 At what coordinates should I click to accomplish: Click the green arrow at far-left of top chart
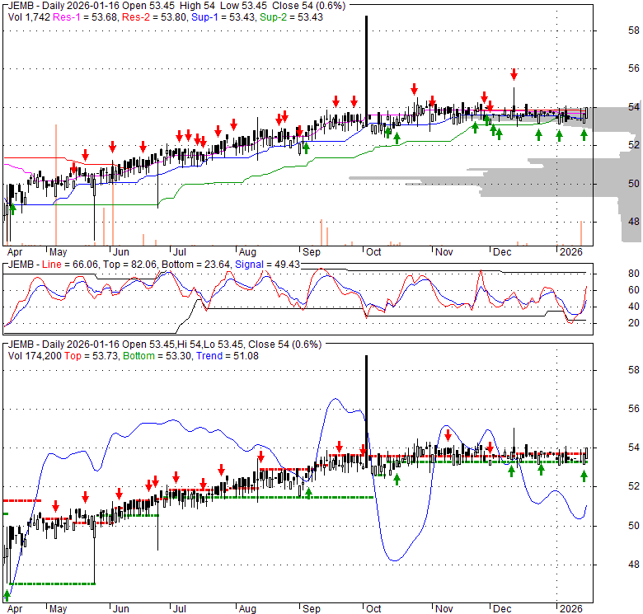12,209
